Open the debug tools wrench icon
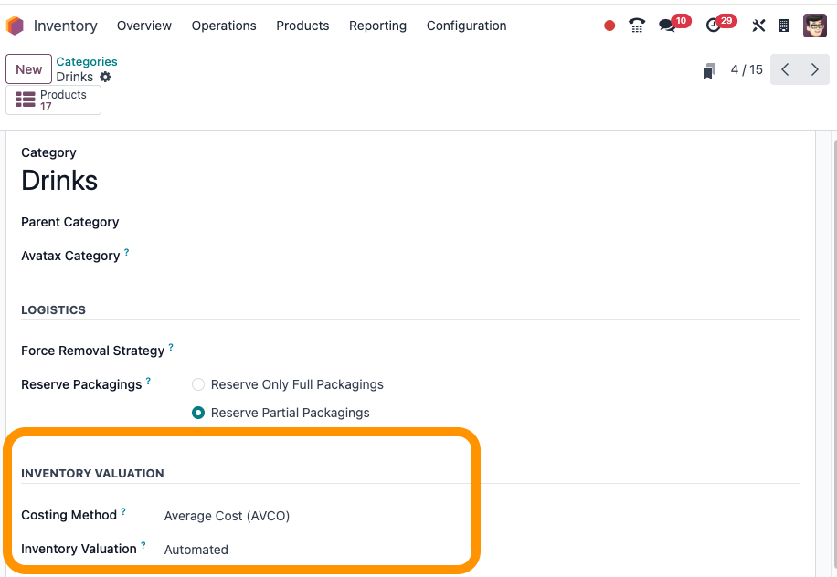Image resolution: width=837 pixels, height=577 pixels. [x=758, y=26]
